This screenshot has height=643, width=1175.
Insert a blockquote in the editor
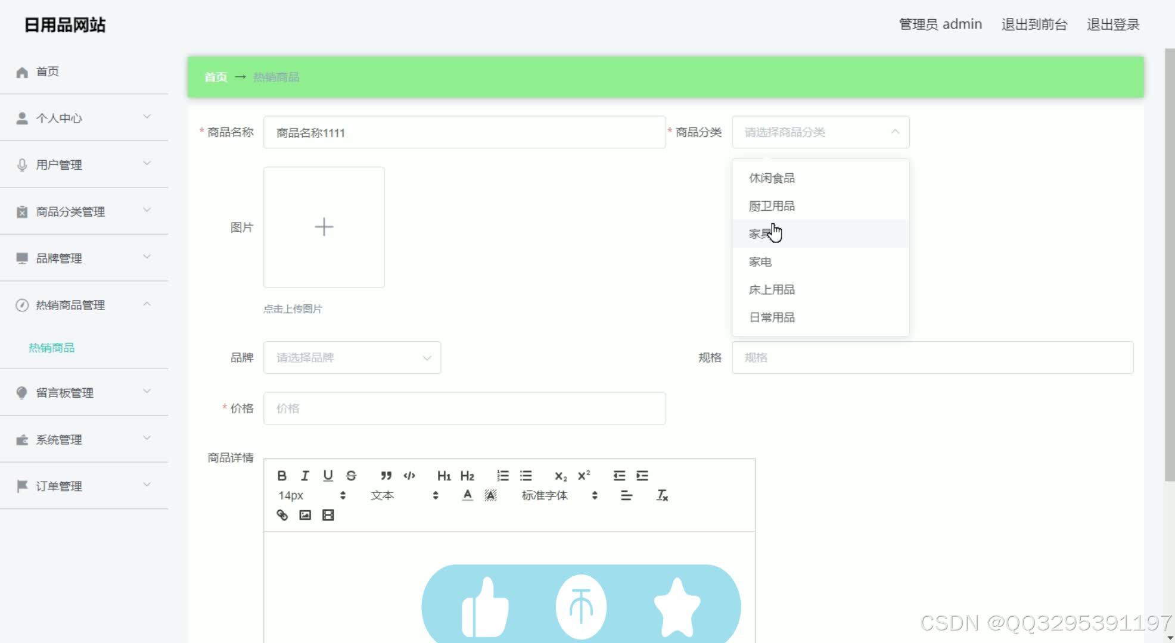pyautogui.click(x=386, y=476)
